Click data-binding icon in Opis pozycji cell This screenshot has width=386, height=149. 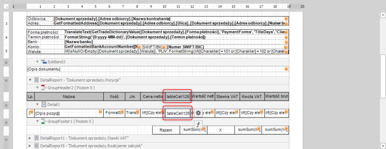pyautogui.click(x=100, y=112)
